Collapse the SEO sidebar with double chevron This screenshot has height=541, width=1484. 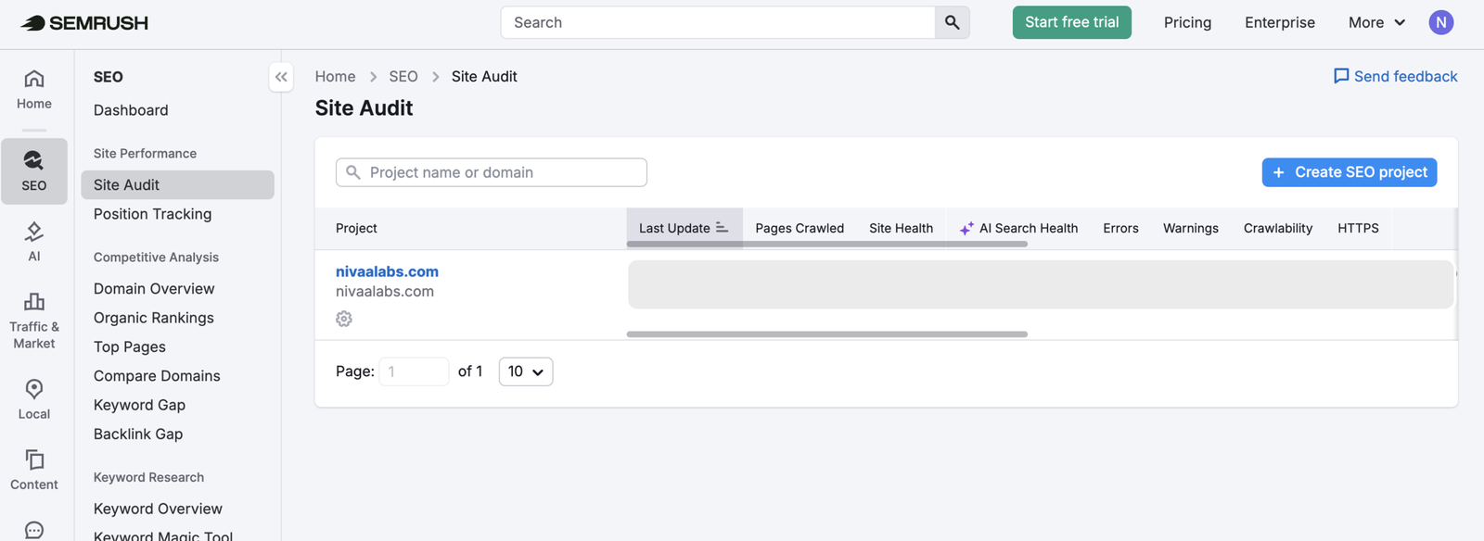coord(281,77)
